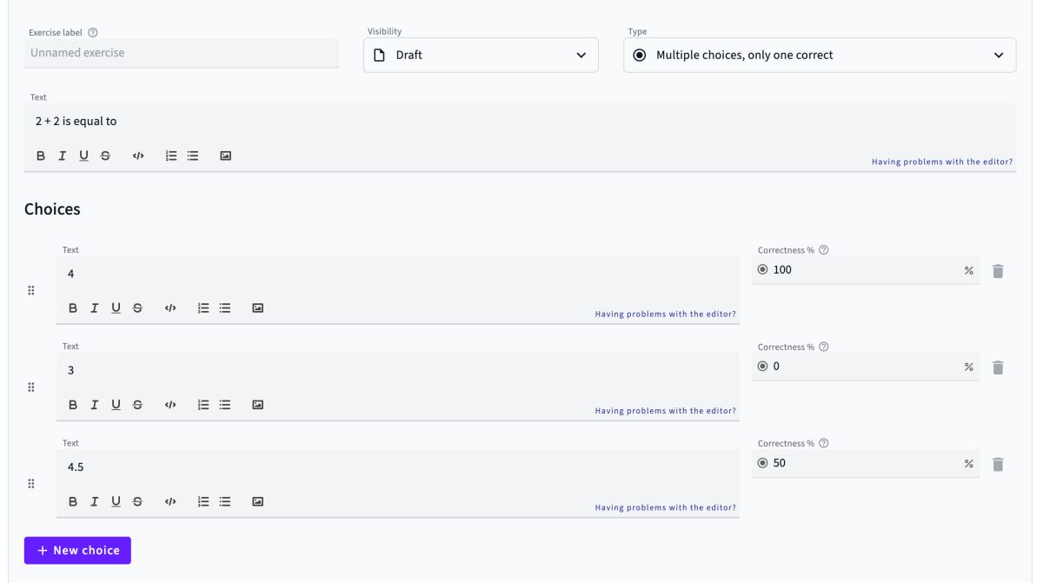
Task: Select correctness radio for the 50% choice
Action: (x=763, y=463)
